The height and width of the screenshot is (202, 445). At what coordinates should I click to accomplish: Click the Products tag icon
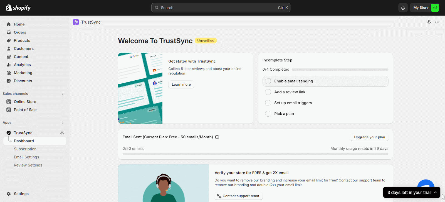click(9, 40)
